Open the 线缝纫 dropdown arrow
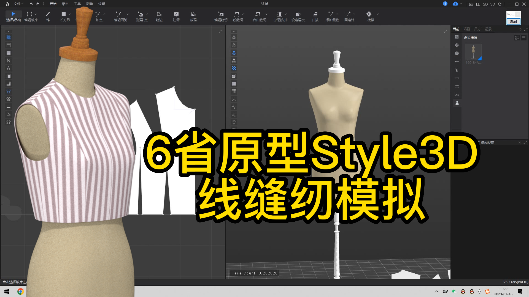The height and width of the screenshot is (297, 529). 243,14
